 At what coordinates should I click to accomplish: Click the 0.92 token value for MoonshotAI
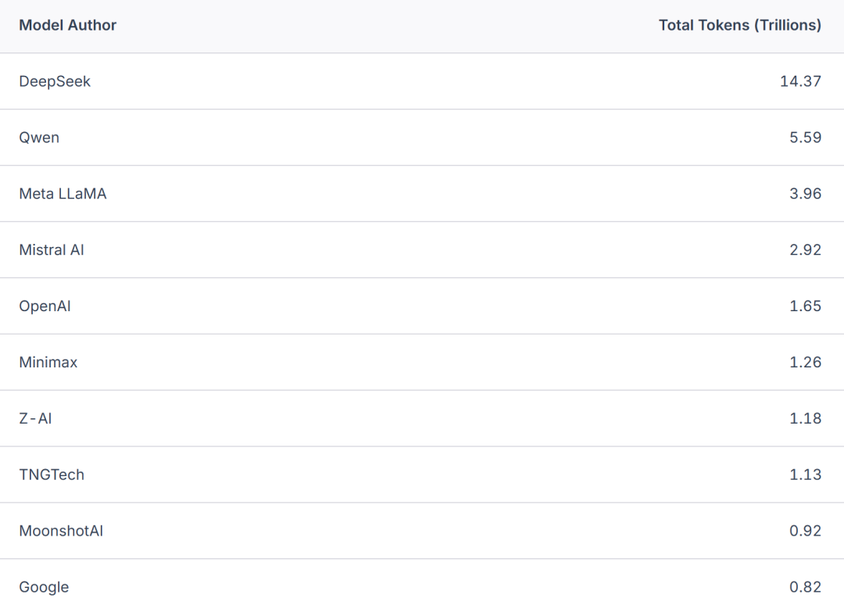pos(805,532)
